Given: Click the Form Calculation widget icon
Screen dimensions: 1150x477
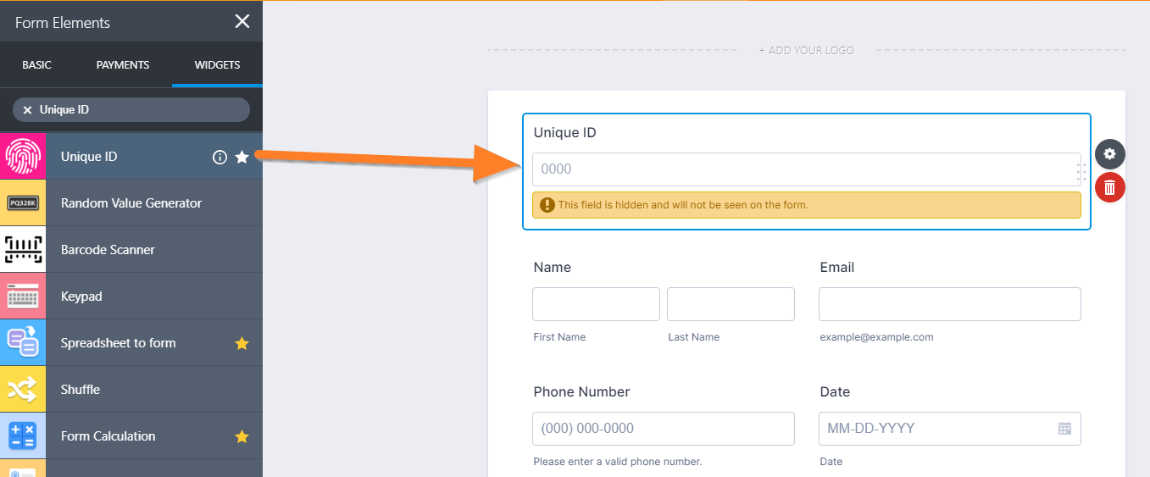Looking at the screenshot, I should point(23,436).
